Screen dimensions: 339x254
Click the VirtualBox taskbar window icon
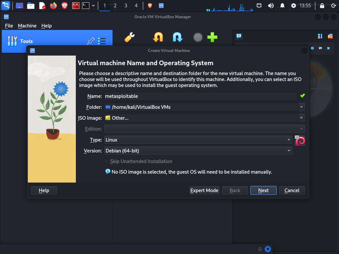click(161, 6)
